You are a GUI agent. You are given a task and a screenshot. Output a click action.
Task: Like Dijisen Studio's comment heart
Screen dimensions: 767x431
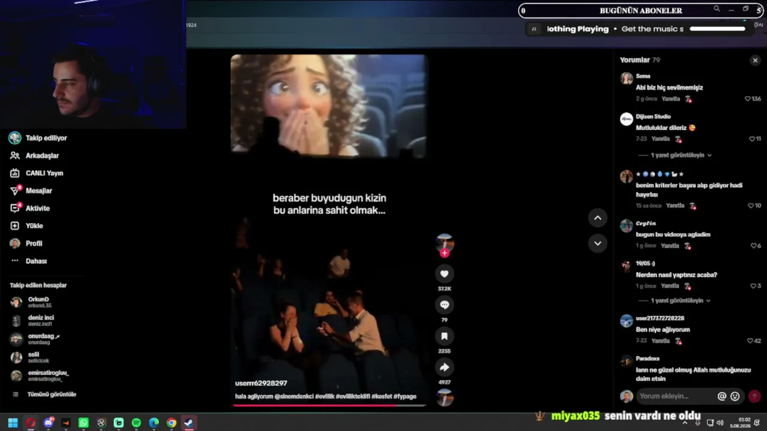(752, 139)
